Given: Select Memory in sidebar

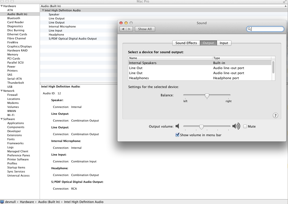Looking at the screenshot, I should 13,54.
